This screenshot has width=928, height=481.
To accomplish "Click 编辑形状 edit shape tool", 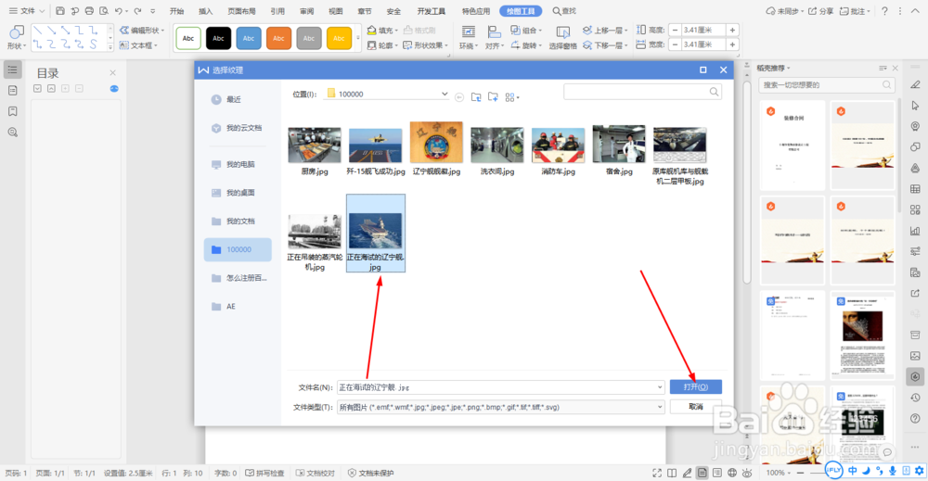I will [x=142, y=31].
